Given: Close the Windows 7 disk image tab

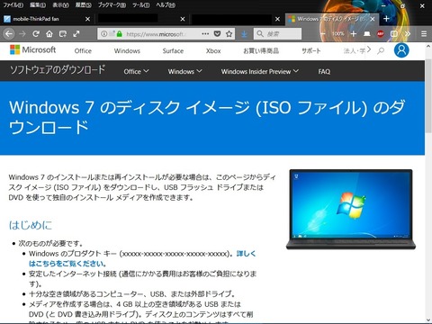Looking at the screenshot, I should point(373,19).
